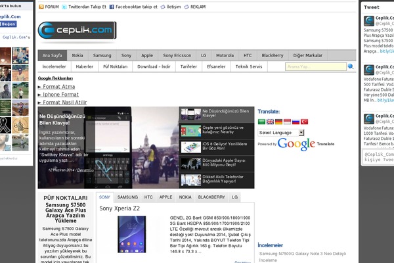The image size is (394, 263).
Task: Open the Ana Sayfa menu item
Action: [53, 55]
